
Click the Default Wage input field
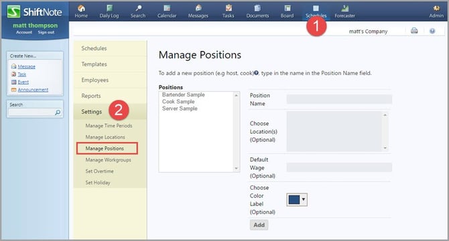click(x=339, y=167)
